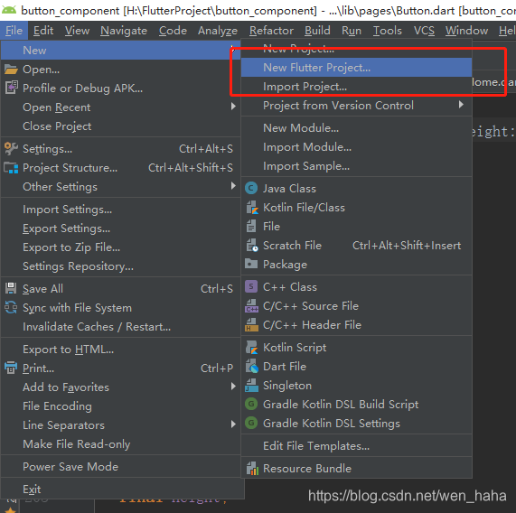Viewport: 516px width, 513px height.
Task: Choose Export to Zip File...
Action: [121, 247]
